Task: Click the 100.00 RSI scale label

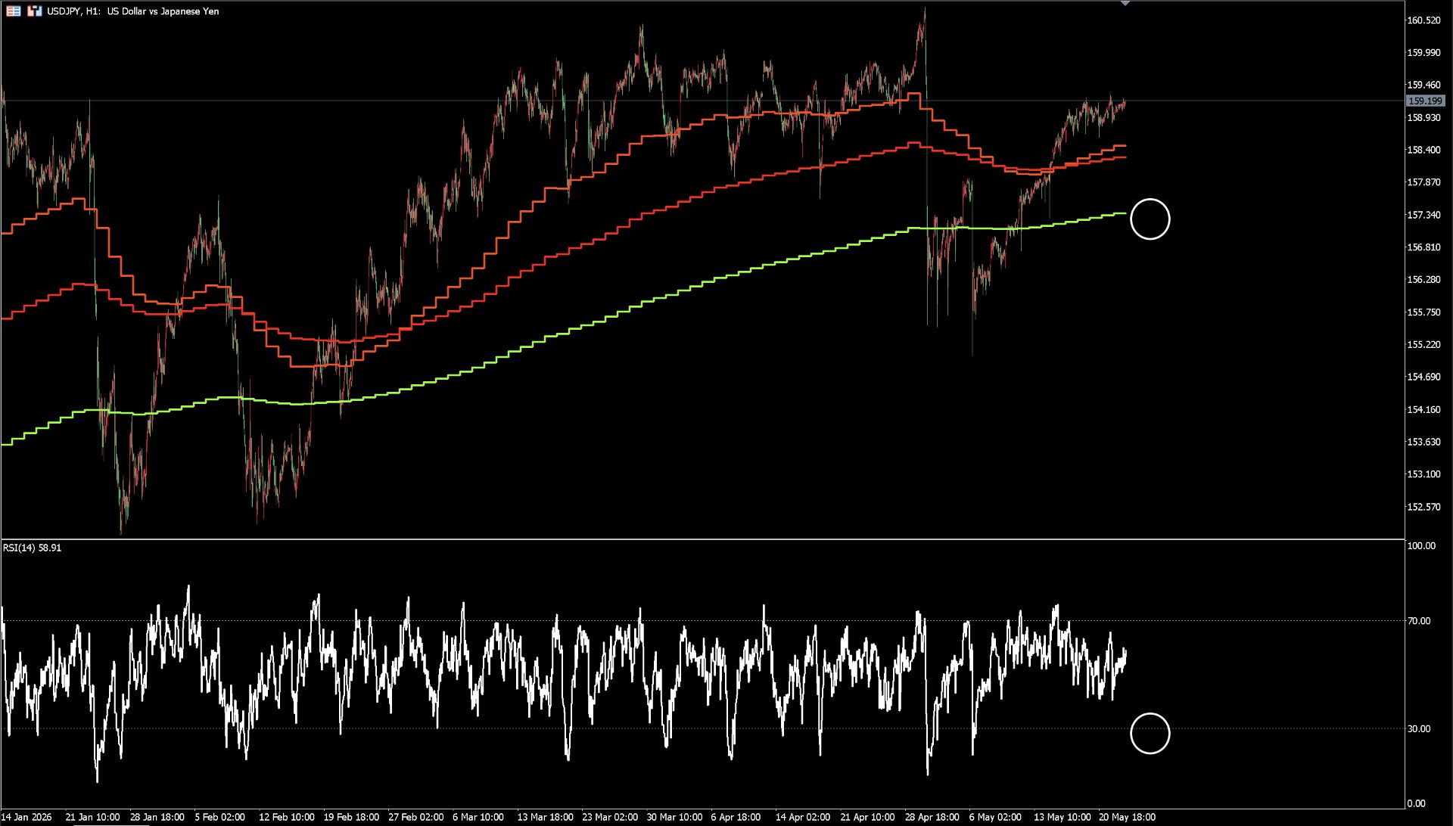Action: (x=1421, y=546)
